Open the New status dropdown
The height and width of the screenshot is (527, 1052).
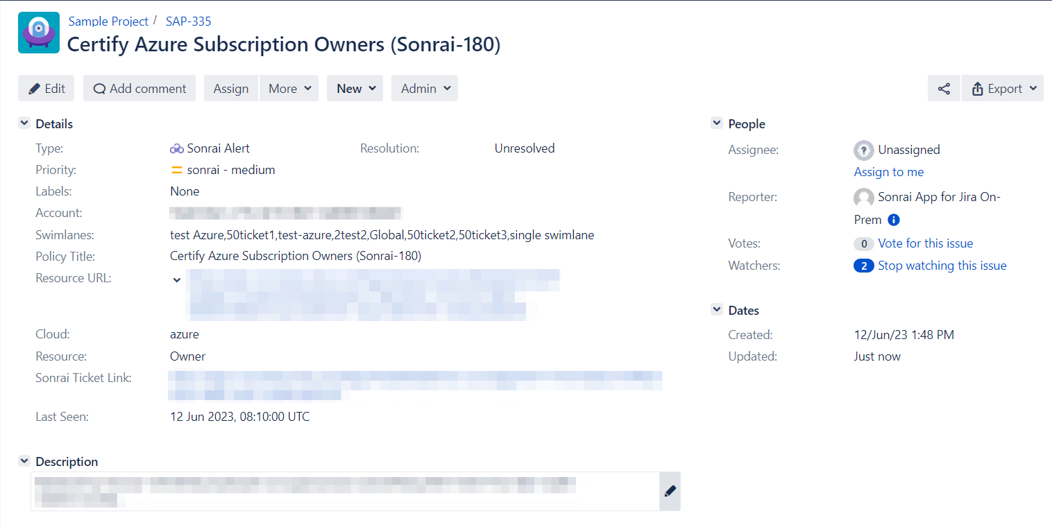[x=355, y=88]
